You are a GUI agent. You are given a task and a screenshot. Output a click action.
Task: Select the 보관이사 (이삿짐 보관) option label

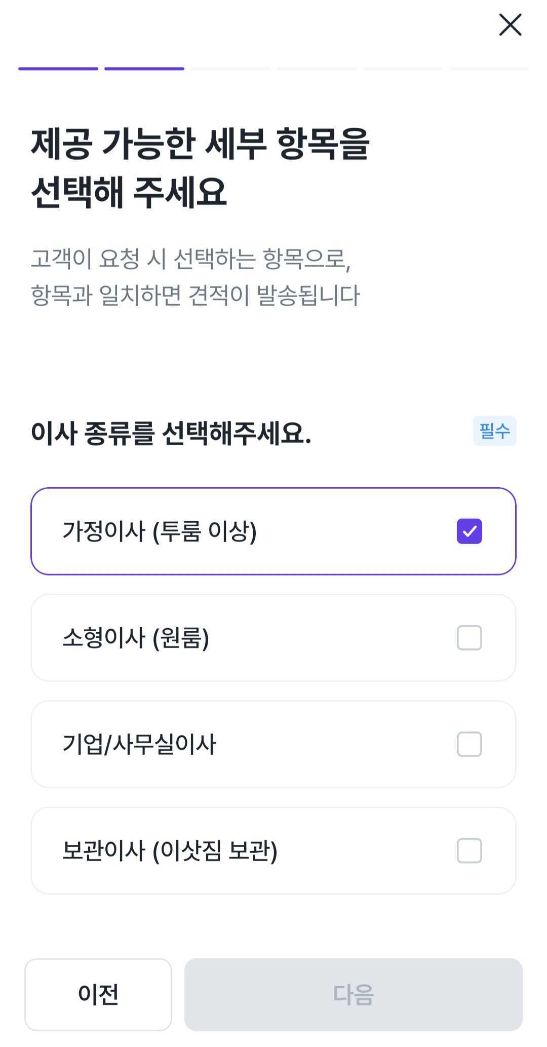pos(170,851)
